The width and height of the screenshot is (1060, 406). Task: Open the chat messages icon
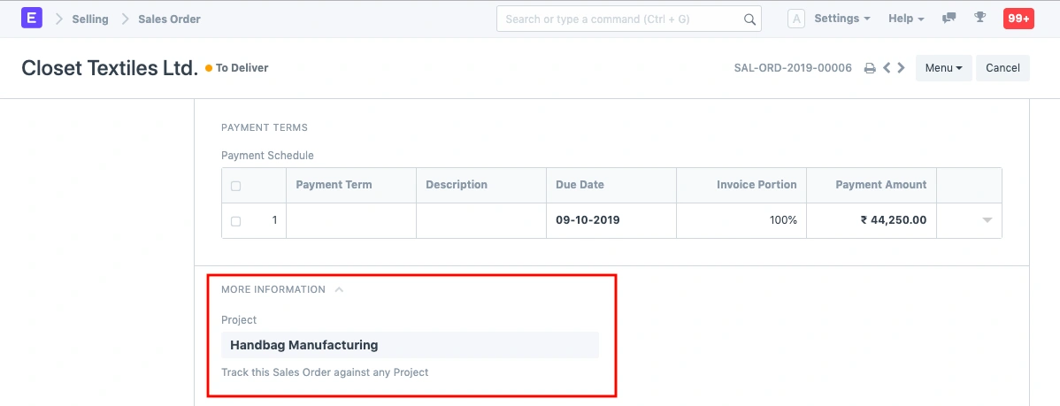[x=949, y=19]
